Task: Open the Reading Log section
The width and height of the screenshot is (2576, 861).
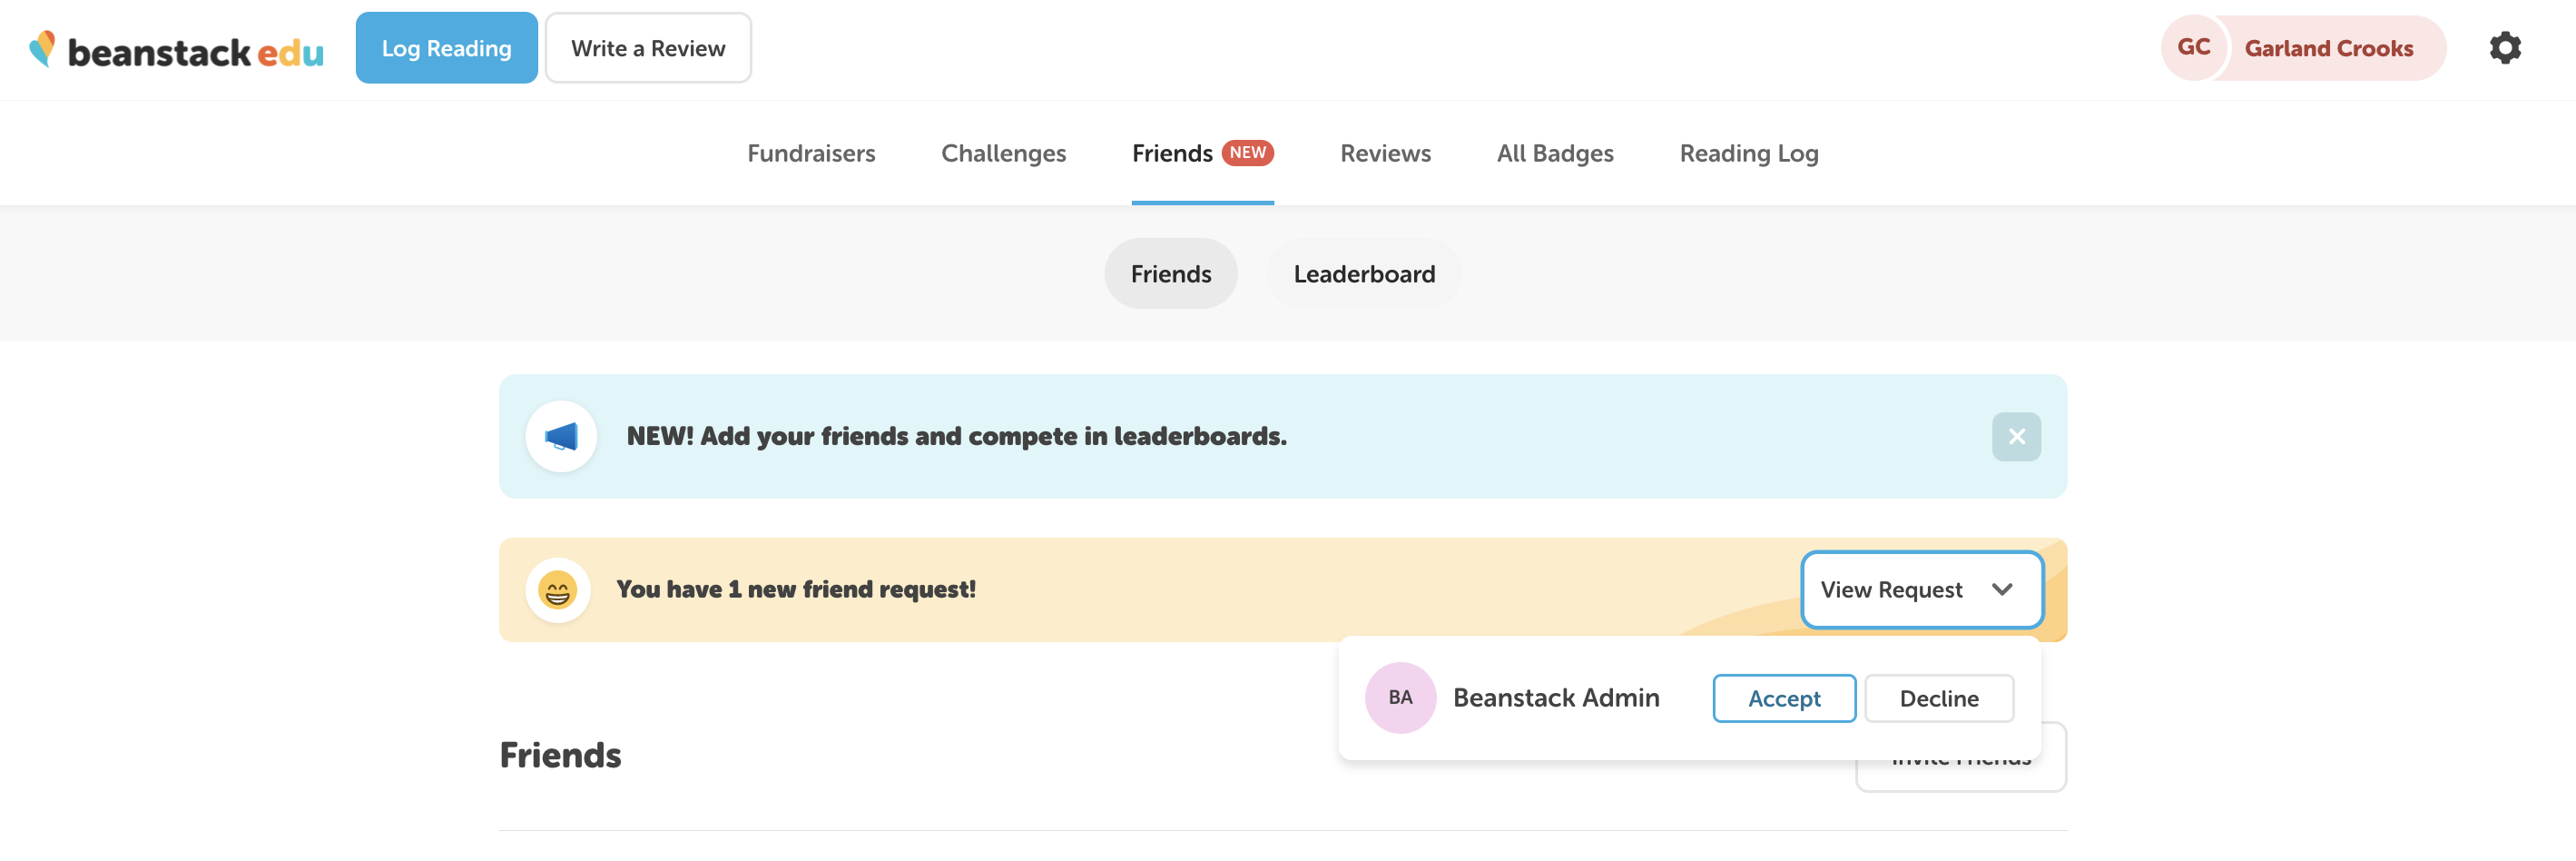Action: [1748, 153]
